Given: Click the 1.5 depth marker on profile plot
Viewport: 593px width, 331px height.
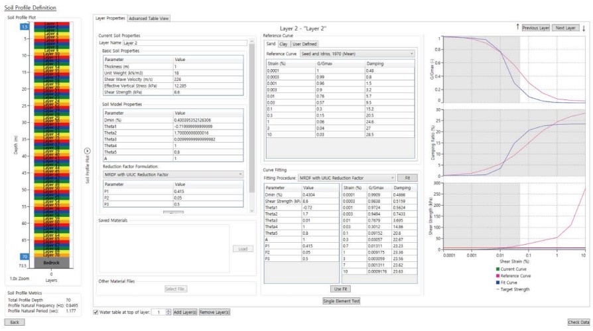Looking at the screenshot, I should pyautogui.click(x=24, y=27).
